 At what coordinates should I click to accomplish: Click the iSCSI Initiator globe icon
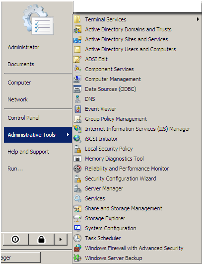pyautogui.click(x=77, y=139)
